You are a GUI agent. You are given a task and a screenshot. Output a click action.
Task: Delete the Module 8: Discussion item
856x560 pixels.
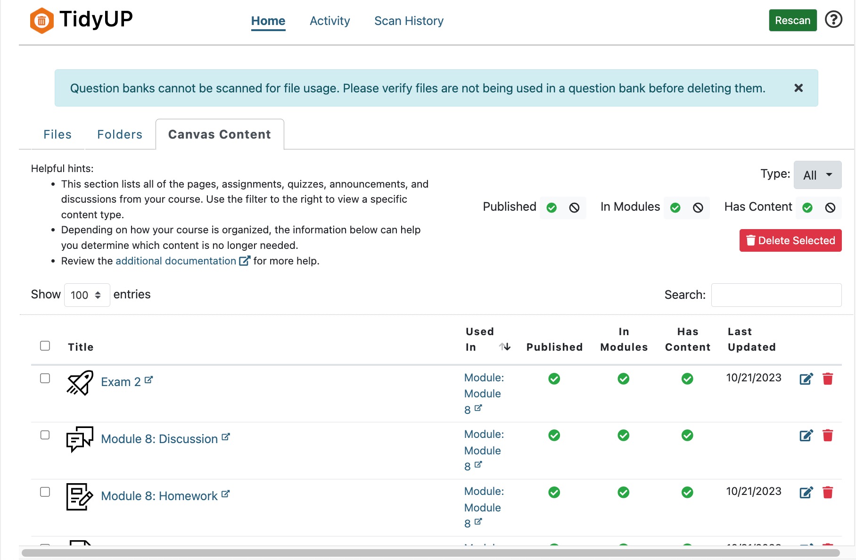point(828,435)
